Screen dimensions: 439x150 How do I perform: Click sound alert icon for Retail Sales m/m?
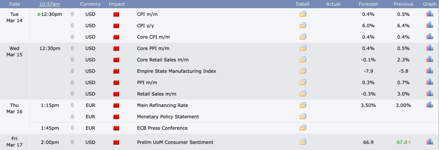72,94
